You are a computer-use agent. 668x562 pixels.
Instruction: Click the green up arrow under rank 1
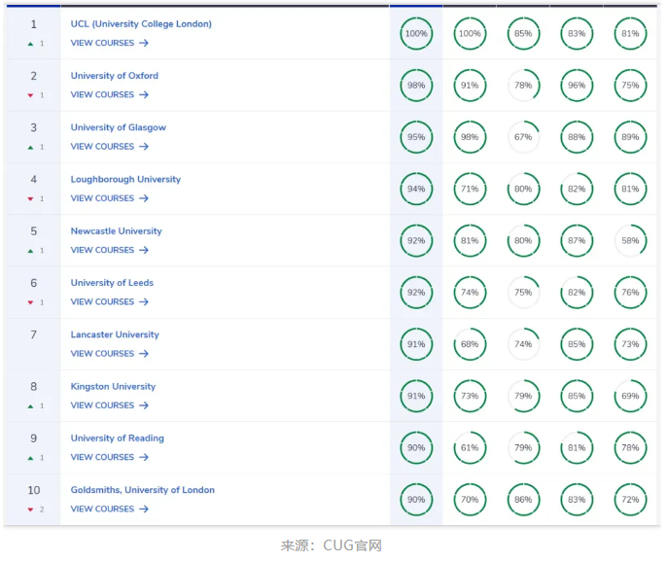point(30,44)
